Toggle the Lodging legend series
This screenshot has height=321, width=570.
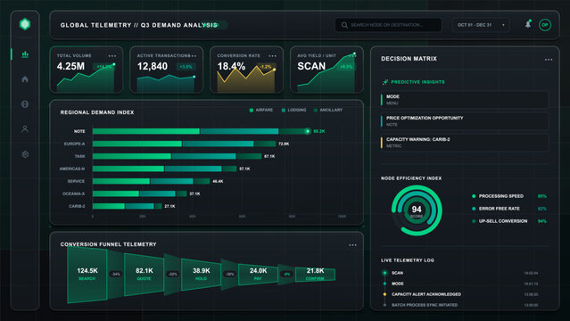click(x=293, y=110)
